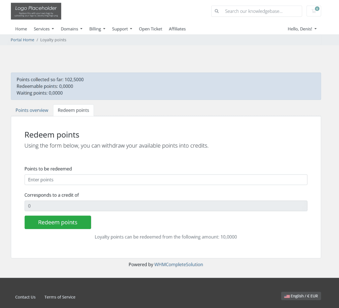This screenshot has height=308, width=339.
Task: Click Home in the navigation bar
Action: 21,29
